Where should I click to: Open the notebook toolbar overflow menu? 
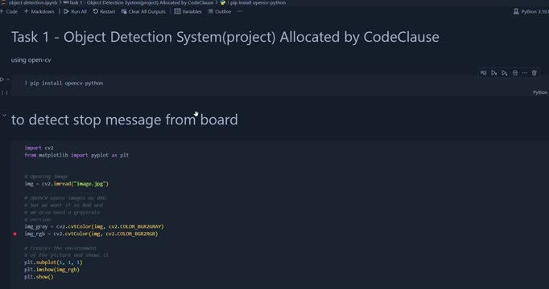tap(240, 11)
